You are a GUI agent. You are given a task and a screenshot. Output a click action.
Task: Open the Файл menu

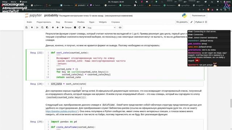click(x=29, y=22)
